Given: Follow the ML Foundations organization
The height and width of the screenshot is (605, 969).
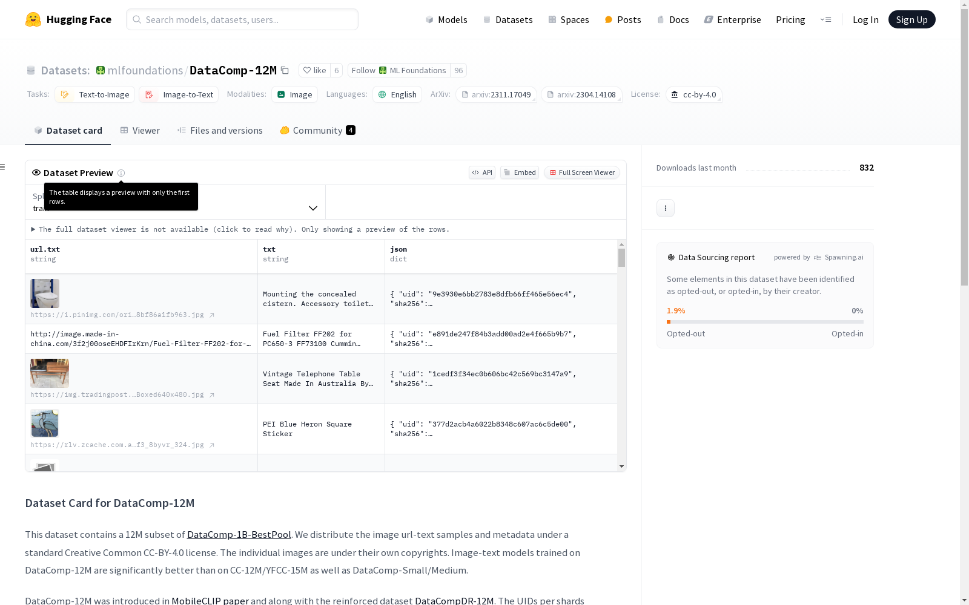Looking at the screenshot, I should coord(399,71).
